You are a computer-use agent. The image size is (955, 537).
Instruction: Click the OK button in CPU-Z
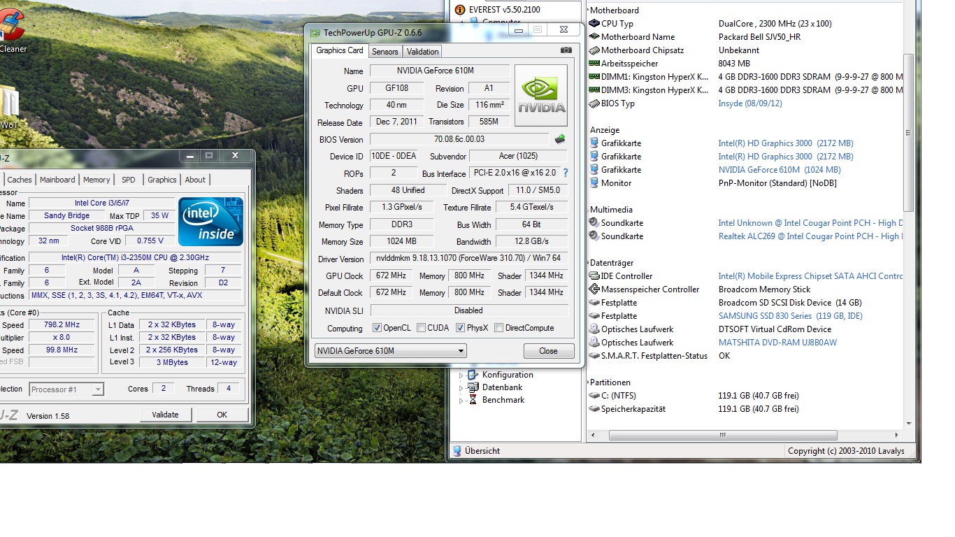[222, 415]
